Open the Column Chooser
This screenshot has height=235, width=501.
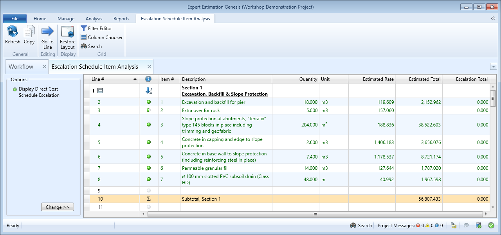[101, 37]
